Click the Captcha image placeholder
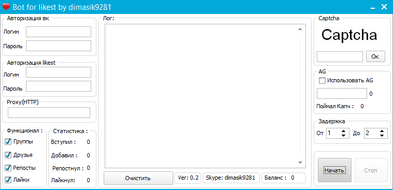The height and width of the screenshot is (190, 393). coord(349,35)
